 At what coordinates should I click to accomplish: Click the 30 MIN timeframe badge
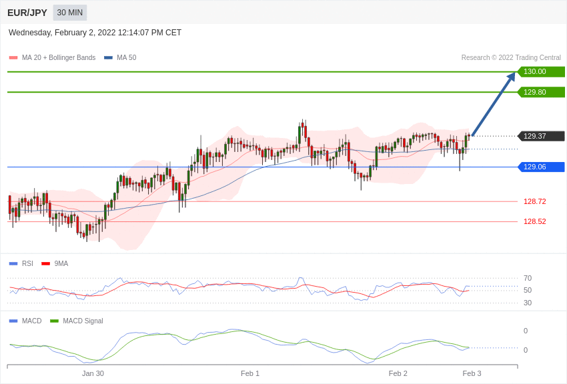click(70, 13)
